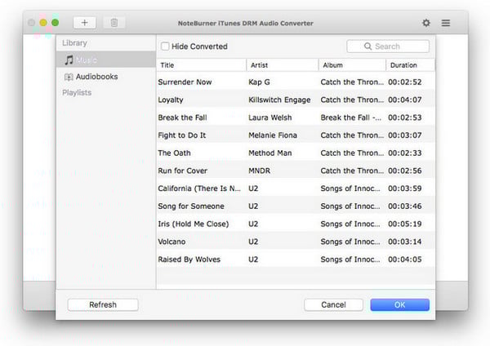Click the add files plus button

click(x=85, y=23)
